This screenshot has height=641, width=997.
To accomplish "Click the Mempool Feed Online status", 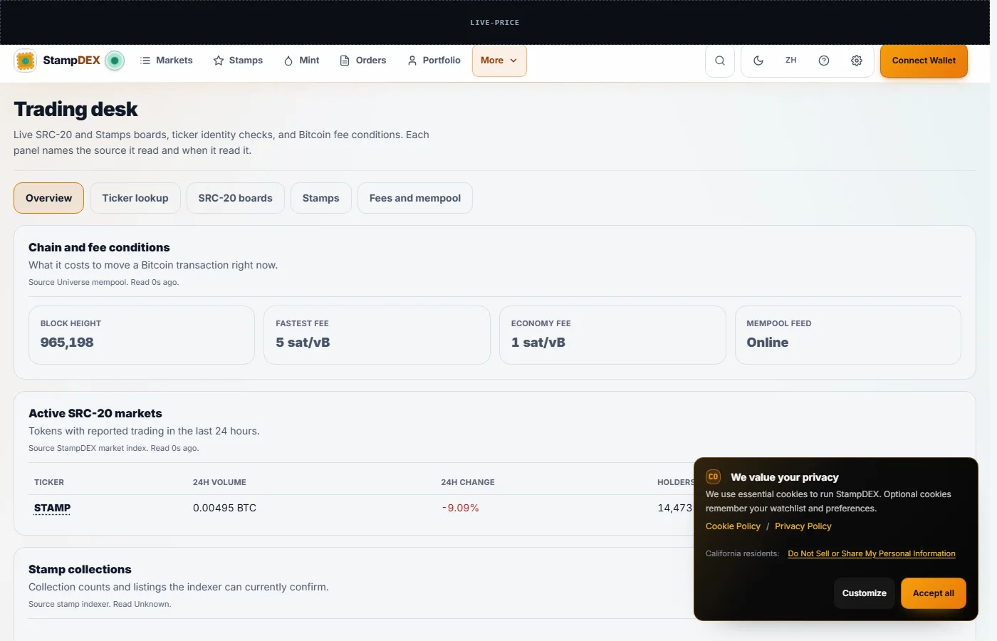I will (x=768, y=343).
